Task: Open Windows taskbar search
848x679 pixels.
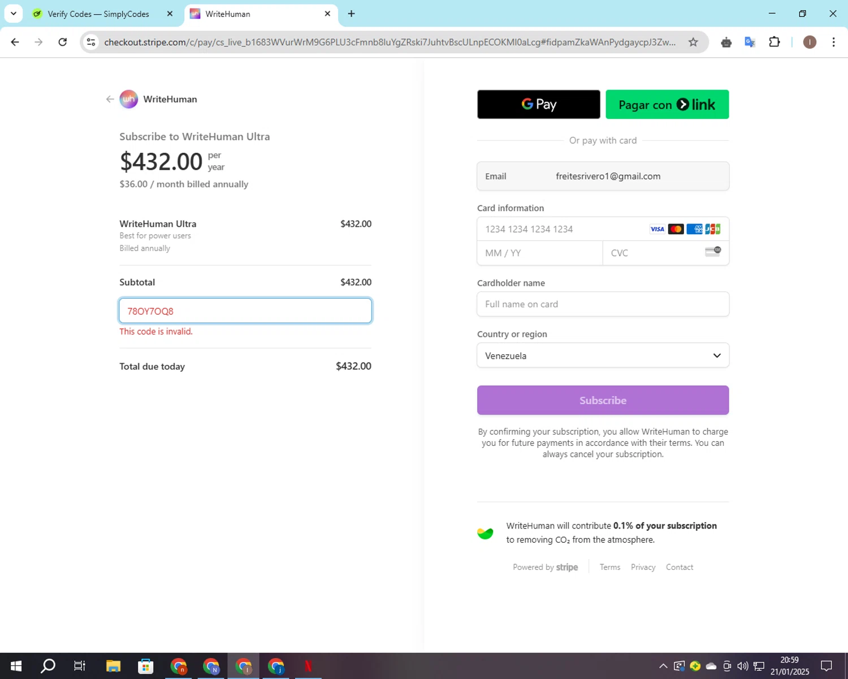Action: [x=48, y=666]
